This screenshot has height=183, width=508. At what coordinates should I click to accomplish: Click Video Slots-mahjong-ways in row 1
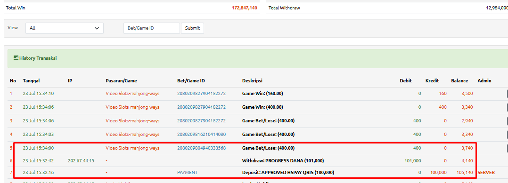pyautogui.click(x=132, y=94)
